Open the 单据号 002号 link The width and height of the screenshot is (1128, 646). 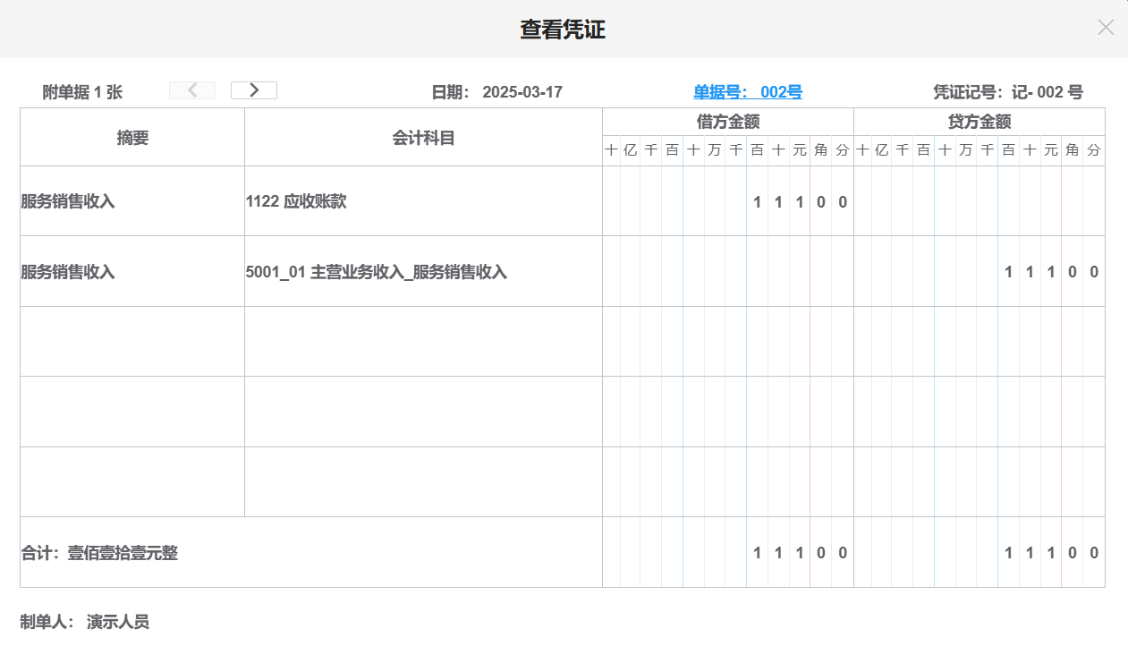748,91
